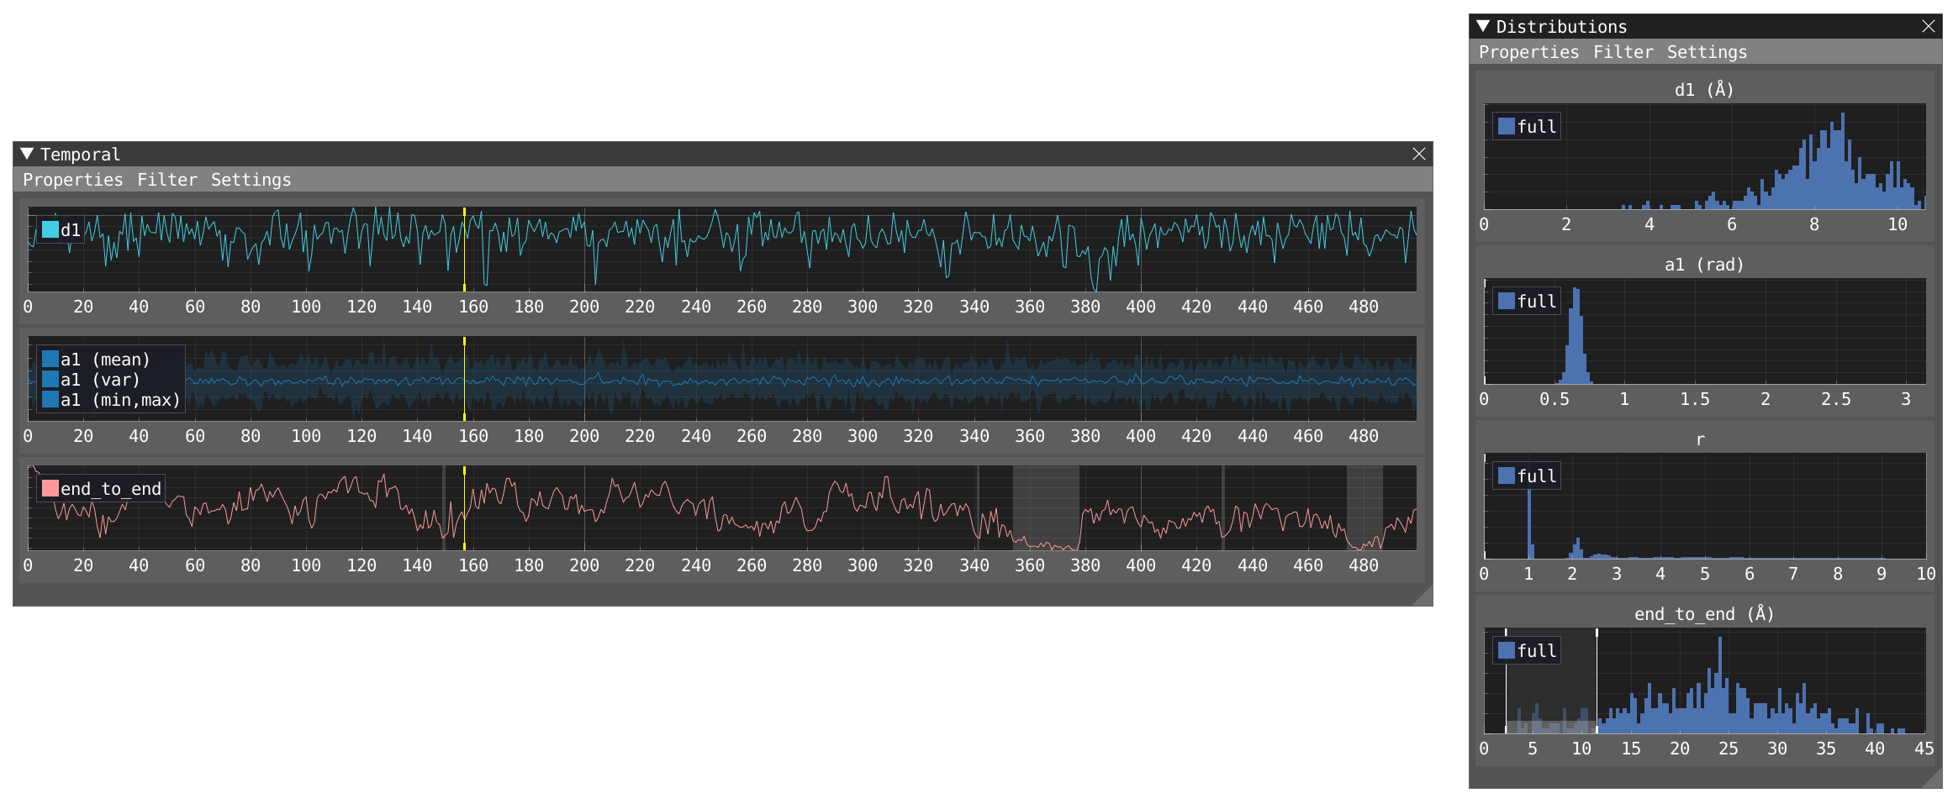
Task: Click the 'a1 (rad)' histogram title
Action: click(x=1704, y=265)
